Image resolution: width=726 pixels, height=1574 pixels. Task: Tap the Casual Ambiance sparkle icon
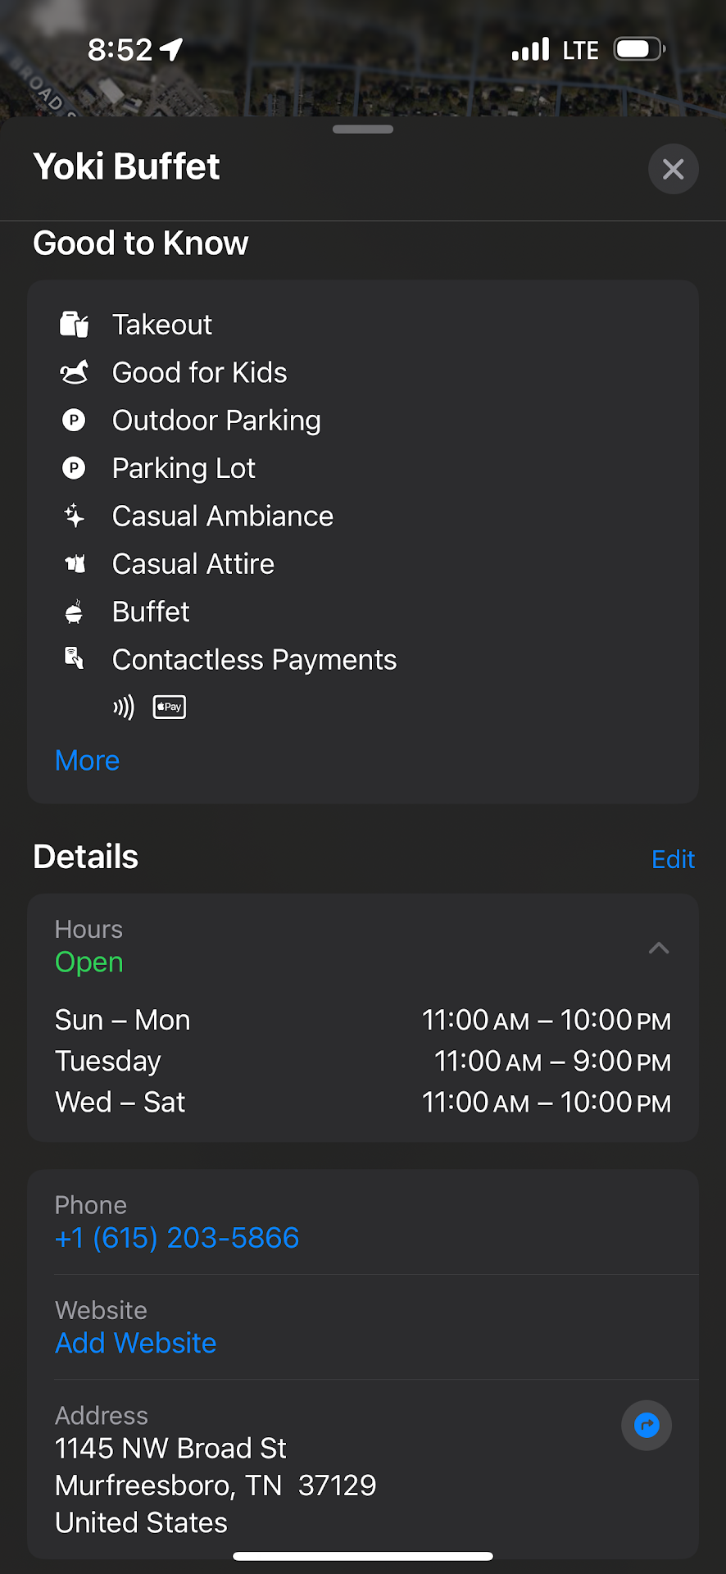coord(74,516)
